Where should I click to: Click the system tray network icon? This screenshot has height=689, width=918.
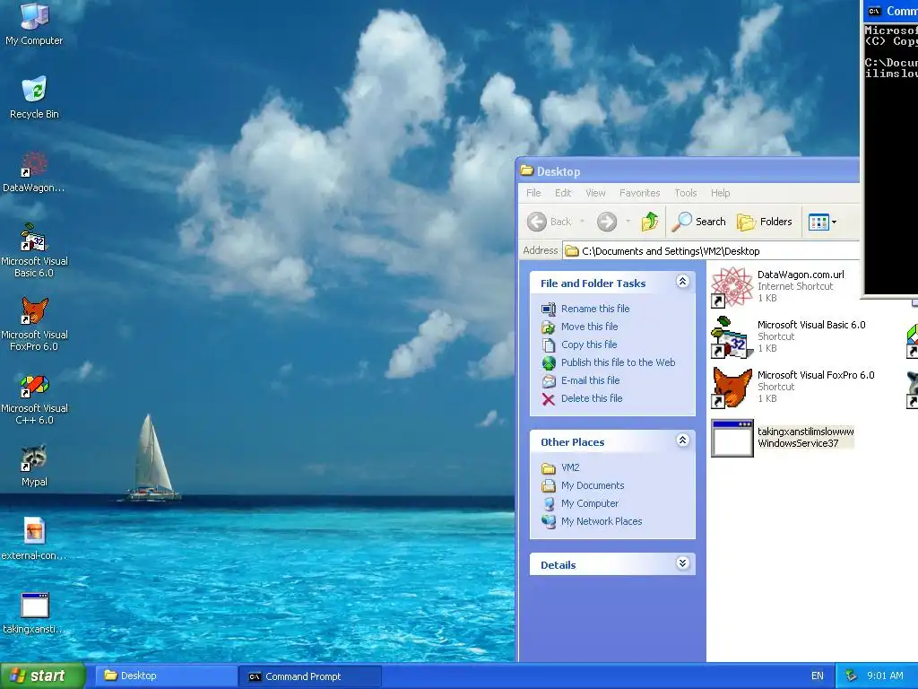point(852,676)
